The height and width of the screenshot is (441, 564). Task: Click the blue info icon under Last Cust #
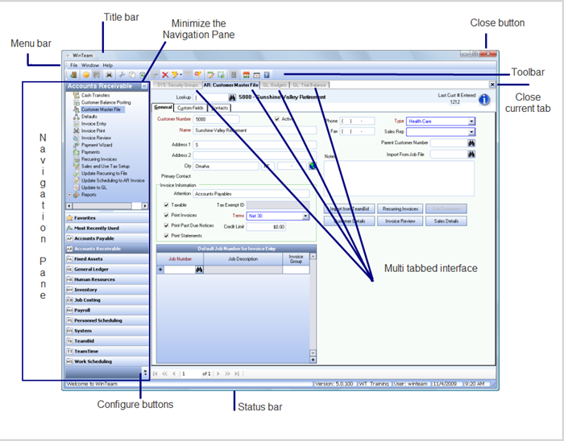pos(484,101)
